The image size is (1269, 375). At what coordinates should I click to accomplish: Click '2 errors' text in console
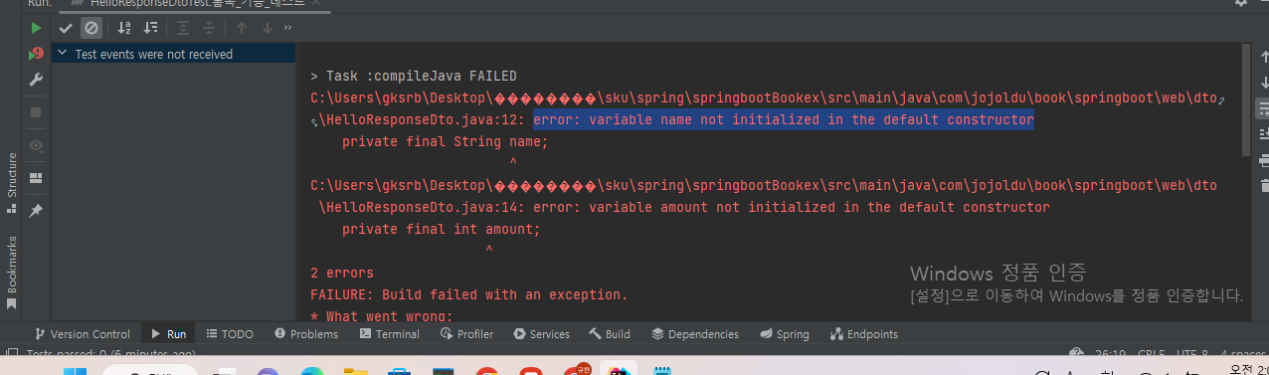tap(342, 273)
